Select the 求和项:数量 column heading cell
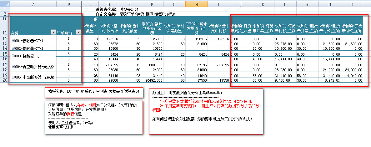Screen dimensions: 371x147 click(x=90, y=28)
